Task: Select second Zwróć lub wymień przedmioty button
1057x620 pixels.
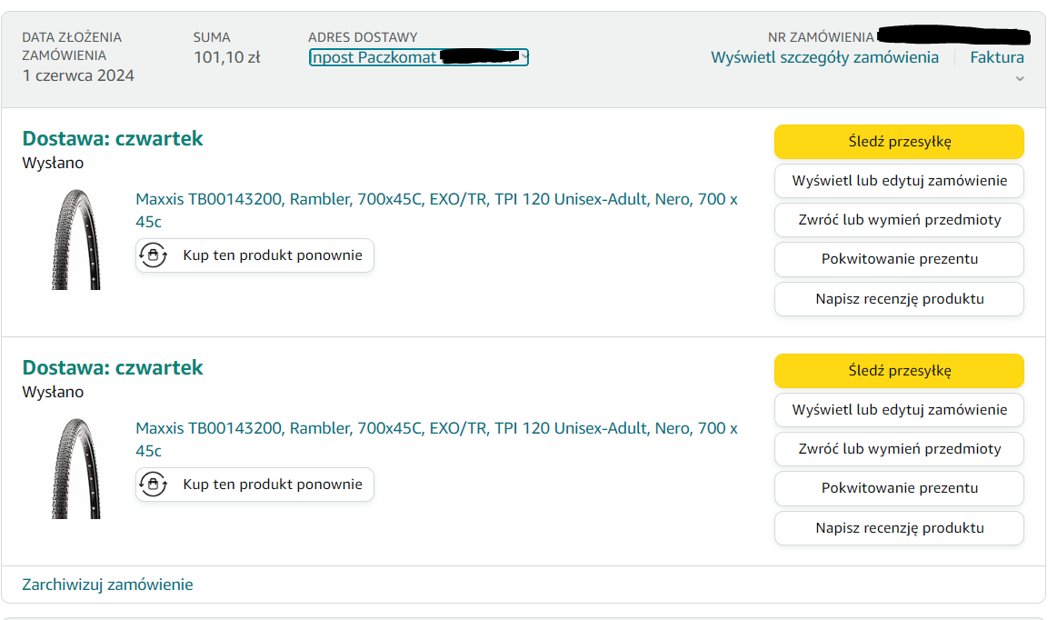Action: (899, 449)
